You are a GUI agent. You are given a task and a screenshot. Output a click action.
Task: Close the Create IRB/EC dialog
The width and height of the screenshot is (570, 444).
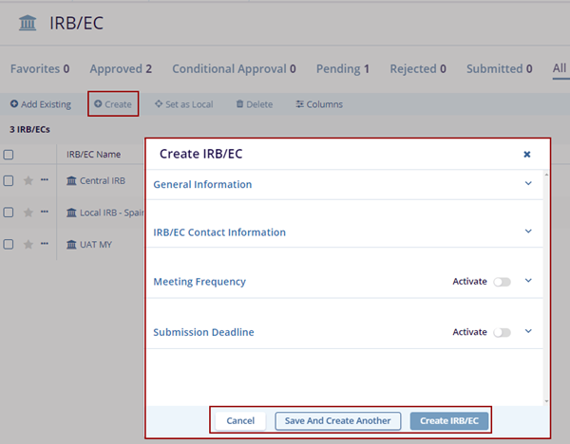pos(527,154)
